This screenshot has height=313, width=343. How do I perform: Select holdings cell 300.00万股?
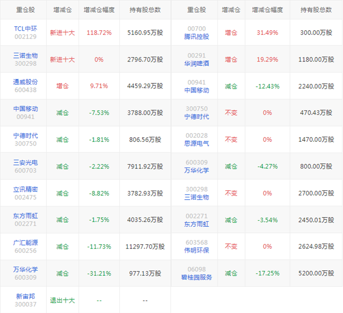316,33
